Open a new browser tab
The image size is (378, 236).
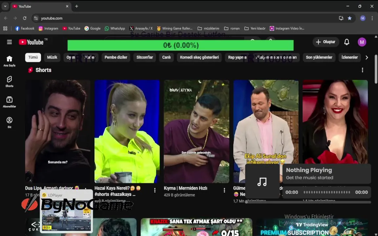(76, 6)
